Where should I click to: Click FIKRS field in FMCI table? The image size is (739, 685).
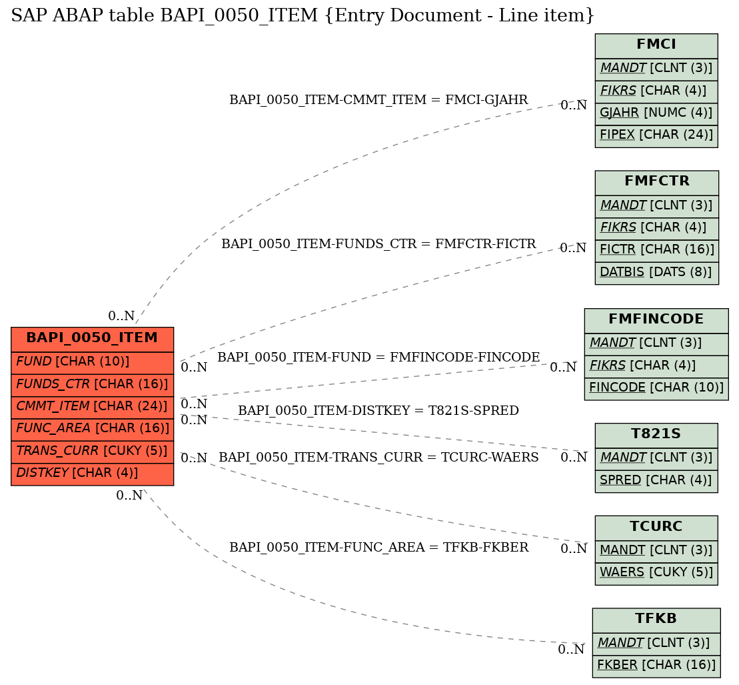tap(656, 91)
